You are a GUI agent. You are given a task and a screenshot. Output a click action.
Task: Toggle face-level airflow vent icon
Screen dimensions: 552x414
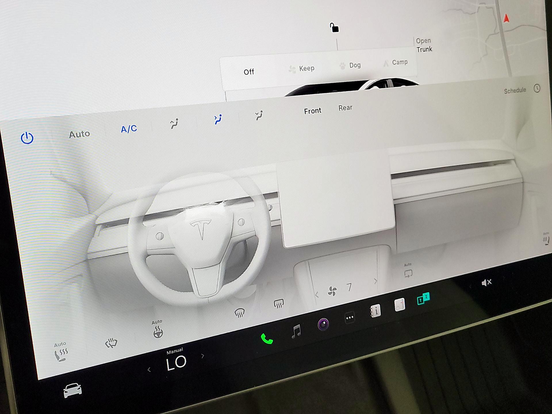point(218,119)
